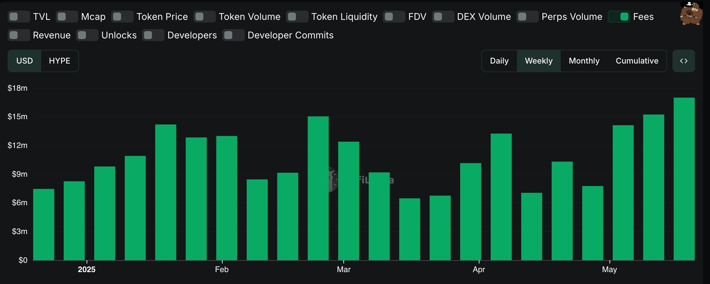Switch to the Daily view tab
Screen dimensions: 710x284
pos(499,61)
